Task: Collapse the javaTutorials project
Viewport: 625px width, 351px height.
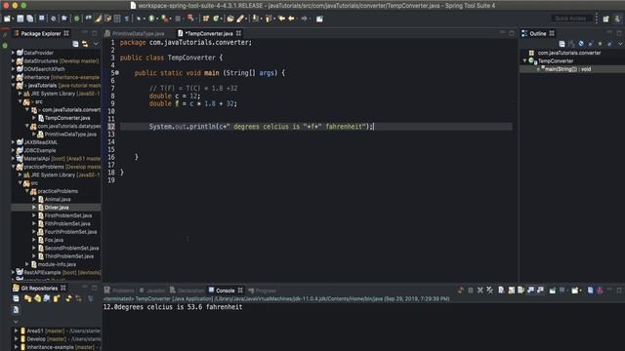Action: (x=13, y=85)
